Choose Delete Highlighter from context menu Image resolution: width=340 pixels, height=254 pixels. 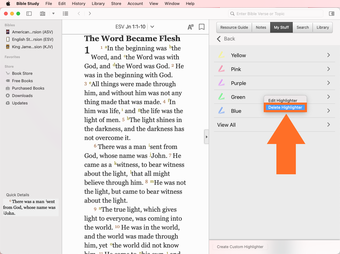tap(285, 108)
